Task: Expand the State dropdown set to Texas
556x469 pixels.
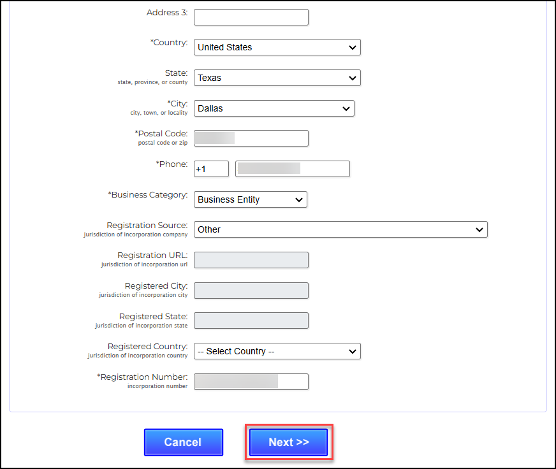Action: pyautogui.click(x=277, y=78)
